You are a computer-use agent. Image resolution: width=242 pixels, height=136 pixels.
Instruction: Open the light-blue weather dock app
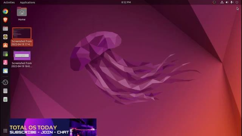click(x=5, y=71)
